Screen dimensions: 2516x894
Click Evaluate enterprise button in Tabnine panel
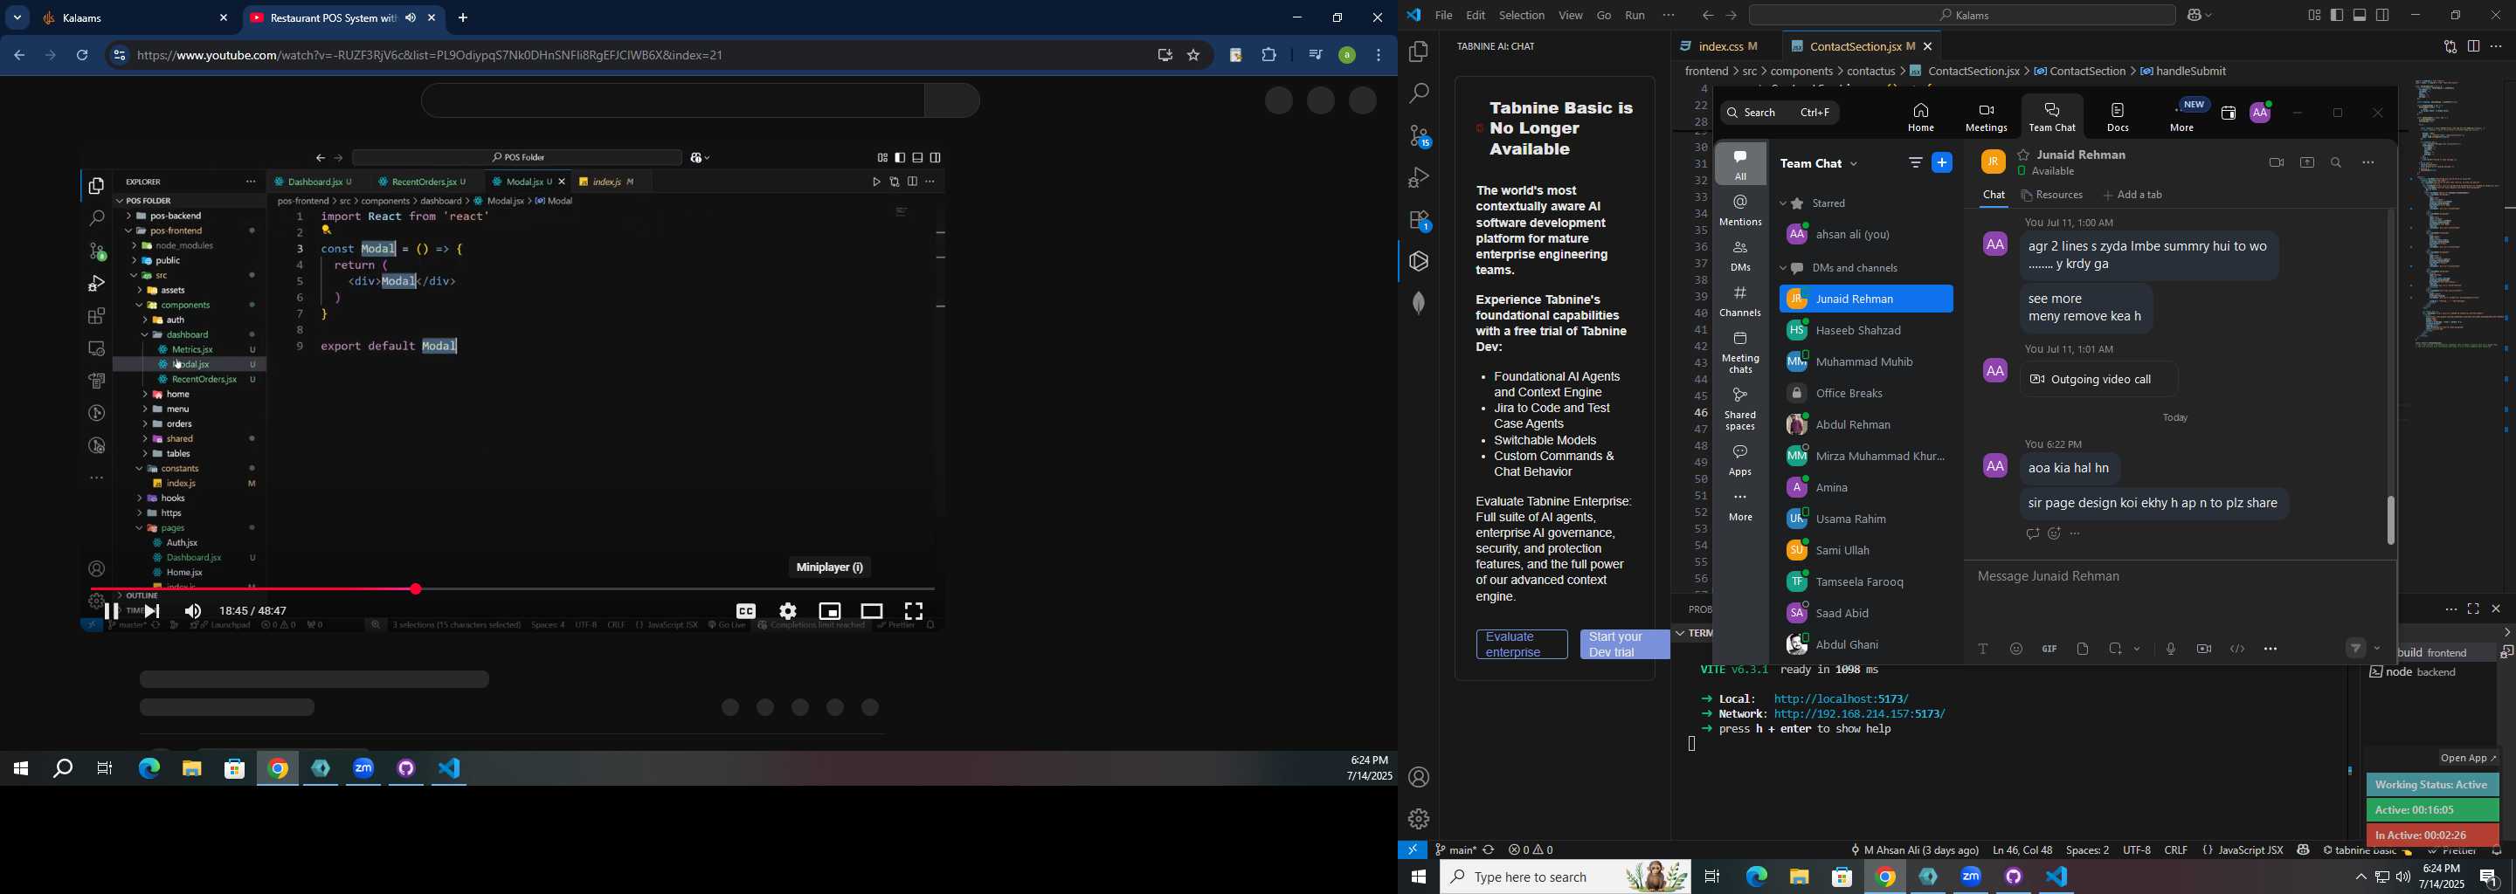(x=1521, y=644)
